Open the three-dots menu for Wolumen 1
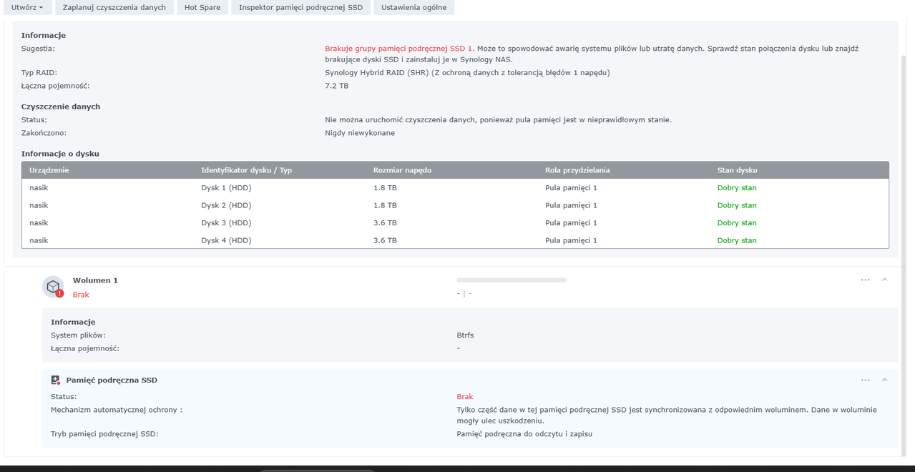Image resolution: width=915 pixels, height=472 pixels. (x=866, y=280)
